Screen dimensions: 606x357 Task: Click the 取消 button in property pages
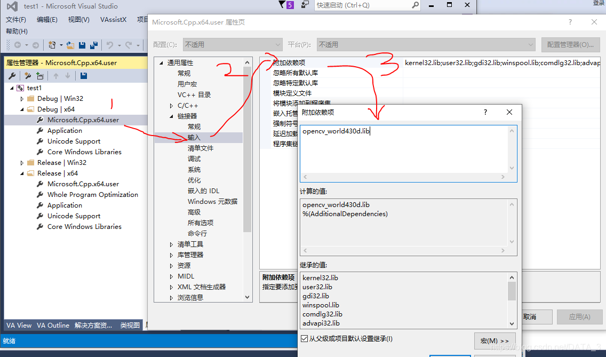point(537,317)
